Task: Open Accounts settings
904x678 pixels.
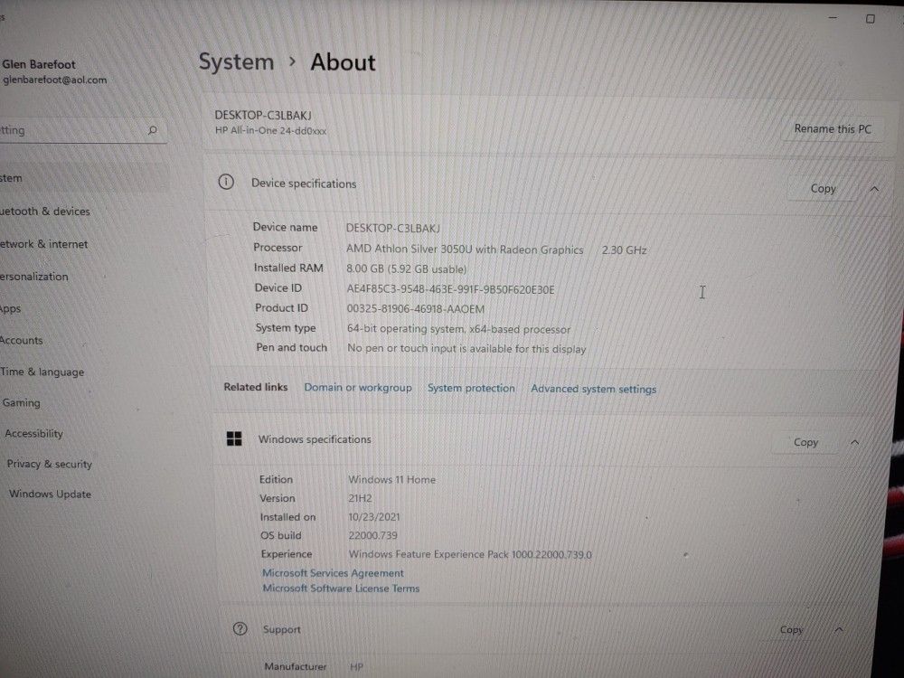Action: click(x=22, y=340)
